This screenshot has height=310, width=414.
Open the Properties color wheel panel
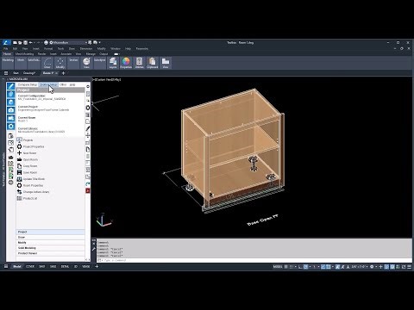click(x=126, y=63)
